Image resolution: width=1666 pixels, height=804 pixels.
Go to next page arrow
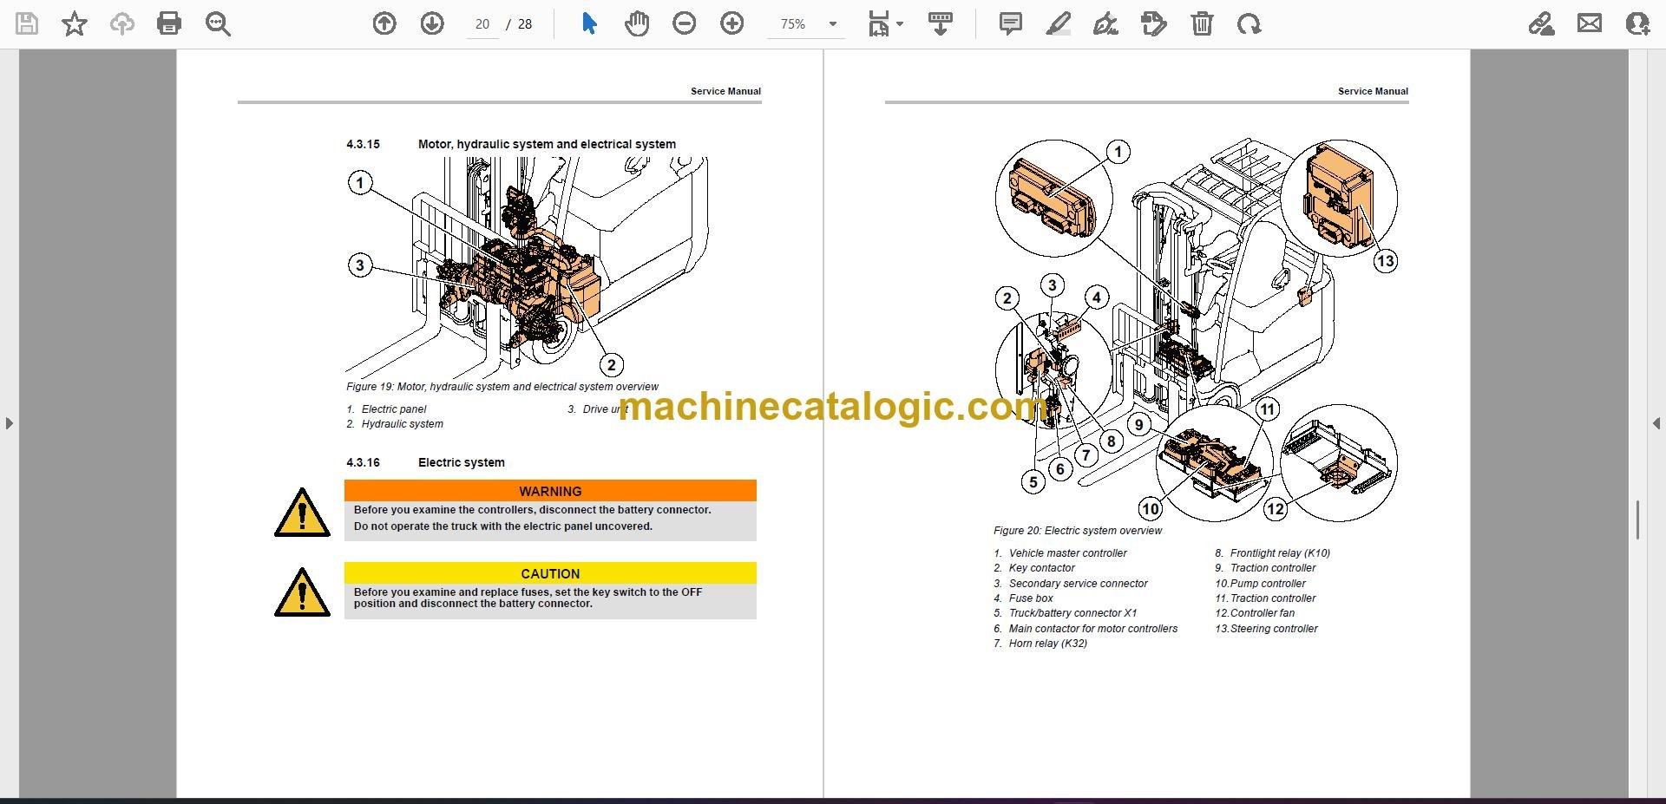point(432,23)
